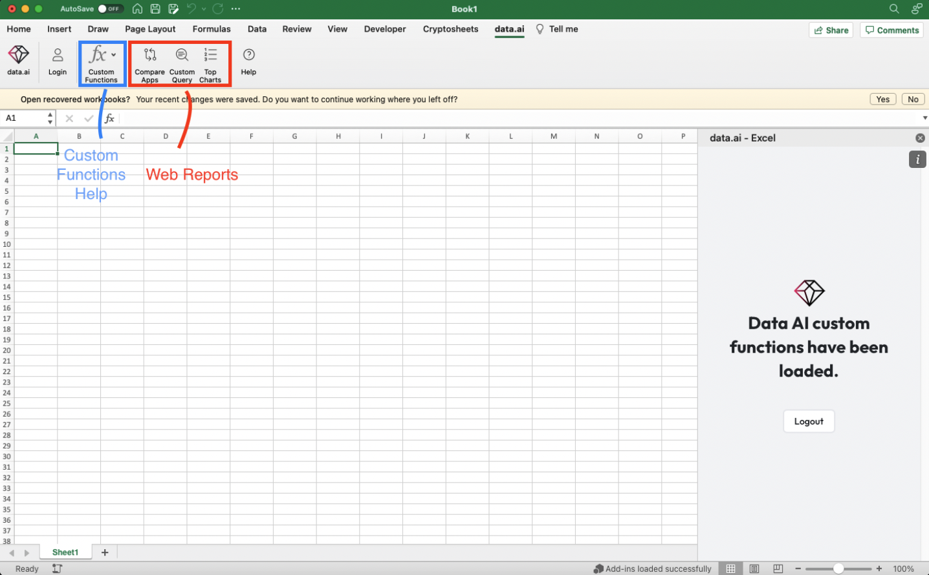Viewport: 929px width, 575px height.
Task: Open the Name Box stepper for A1
Action: coord(50,118)
